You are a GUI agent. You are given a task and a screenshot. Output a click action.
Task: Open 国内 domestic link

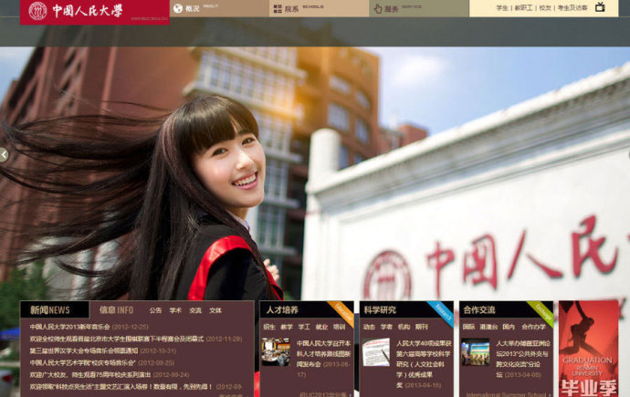click(x=509, y=327)
